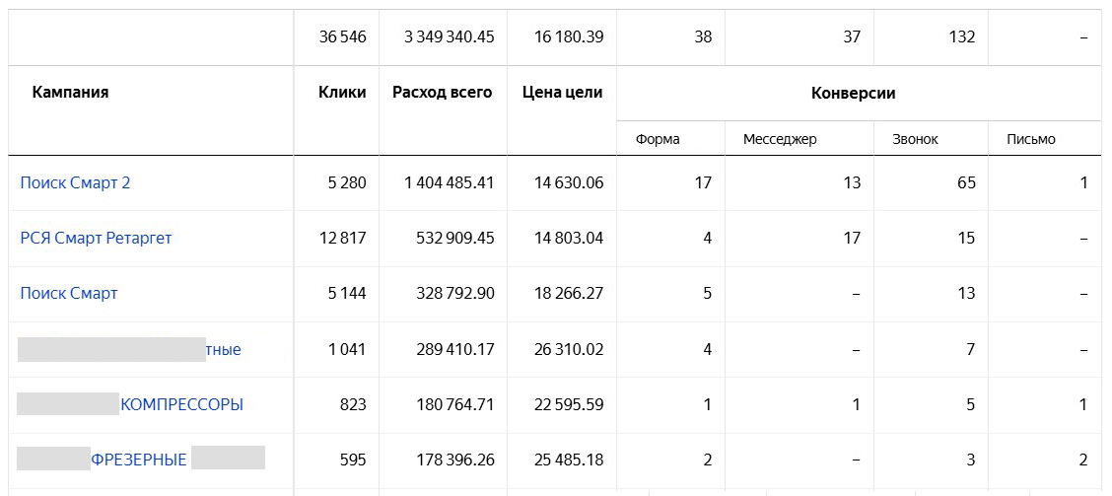Click the Конверсии group header
Viewport: 1112px width, 496px height.
(853, 94)
